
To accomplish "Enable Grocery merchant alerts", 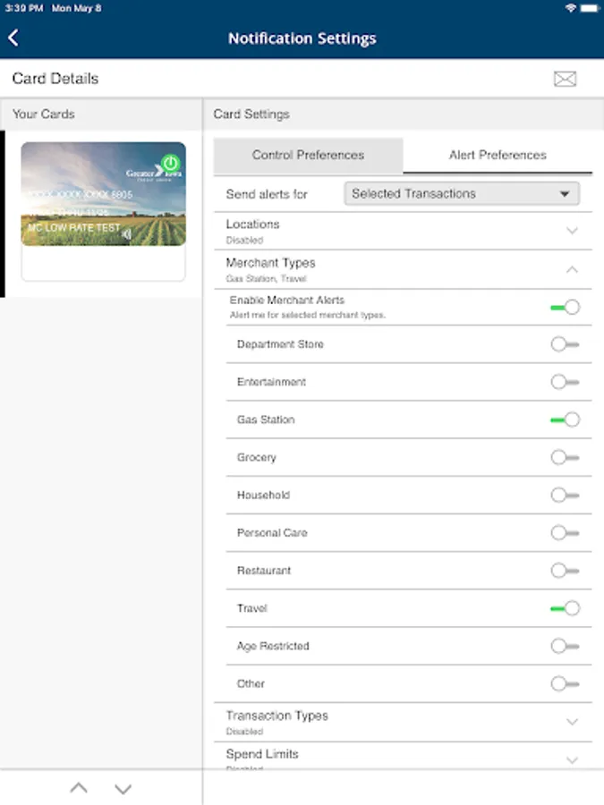I will pos(565,457).
